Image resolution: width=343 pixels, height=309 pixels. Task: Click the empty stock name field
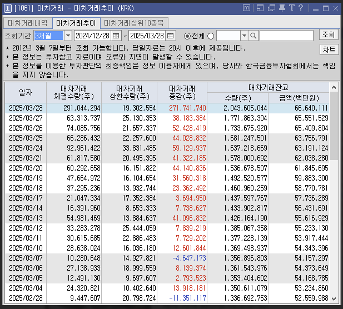point(286,36)
